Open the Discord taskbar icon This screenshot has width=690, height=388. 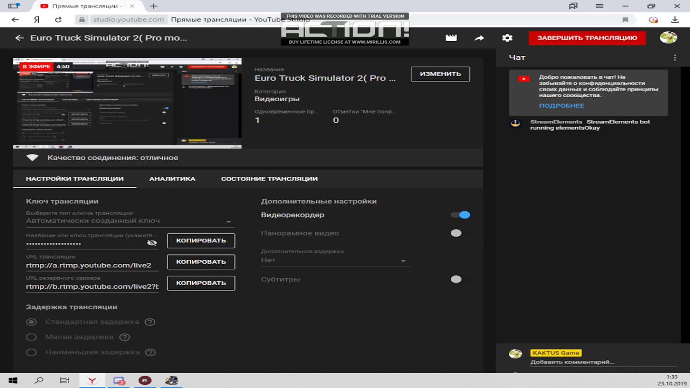[x=119, y=380]
